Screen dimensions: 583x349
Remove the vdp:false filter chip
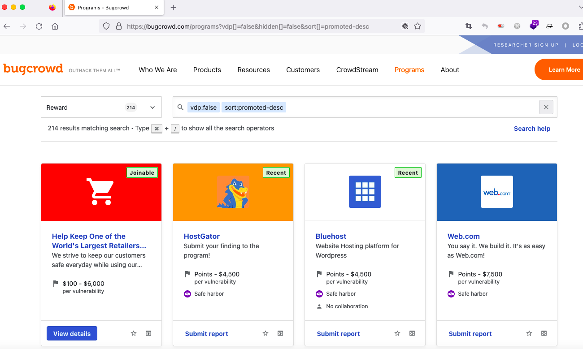pyautogui.click(x=204, y=108)
